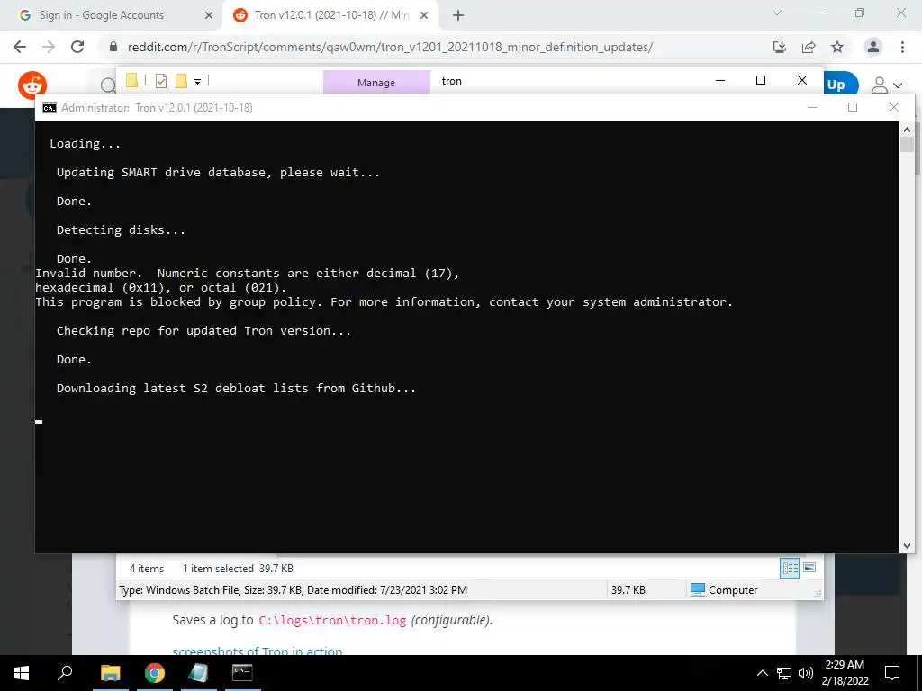Click the C:\logs\tron\tron.log path text

pyautogui.click(x=332, y=621)
